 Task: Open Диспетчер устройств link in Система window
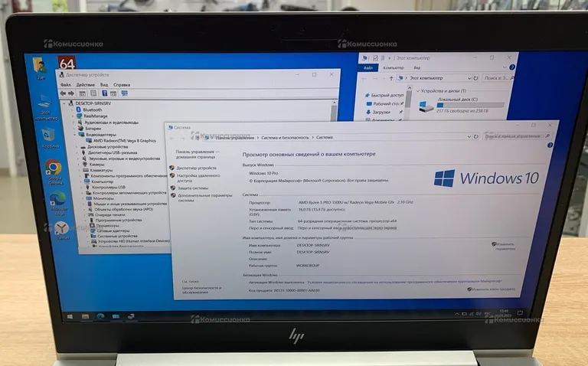(x=197, y=168)
